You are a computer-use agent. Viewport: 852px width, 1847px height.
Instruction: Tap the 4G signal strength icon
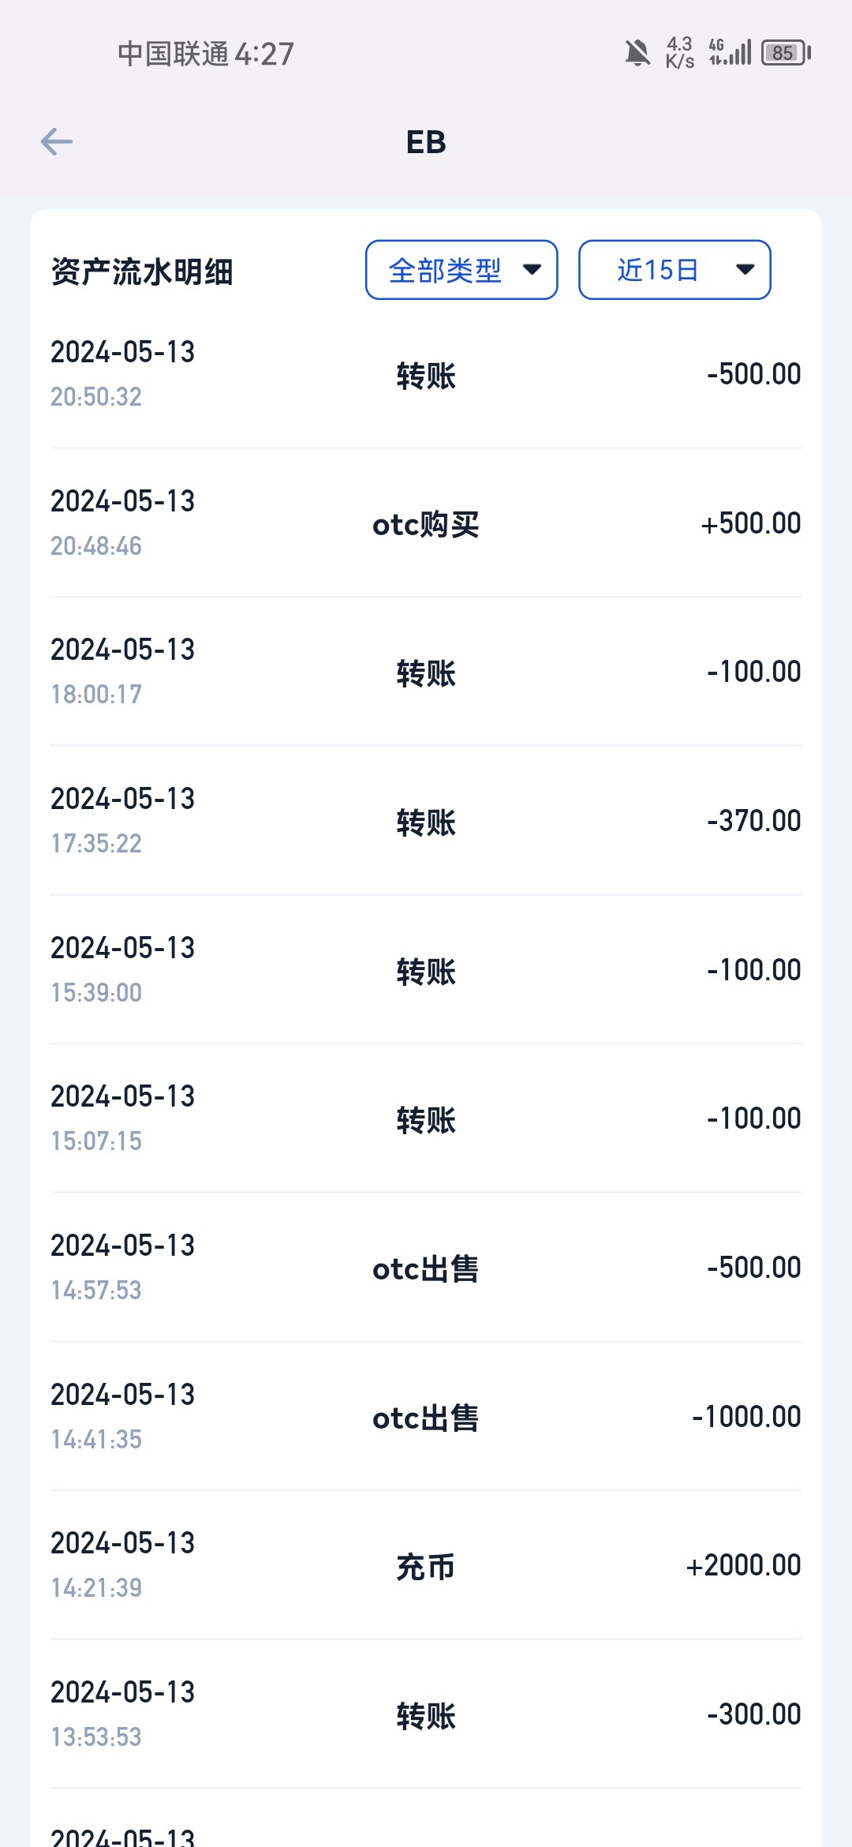731,52
